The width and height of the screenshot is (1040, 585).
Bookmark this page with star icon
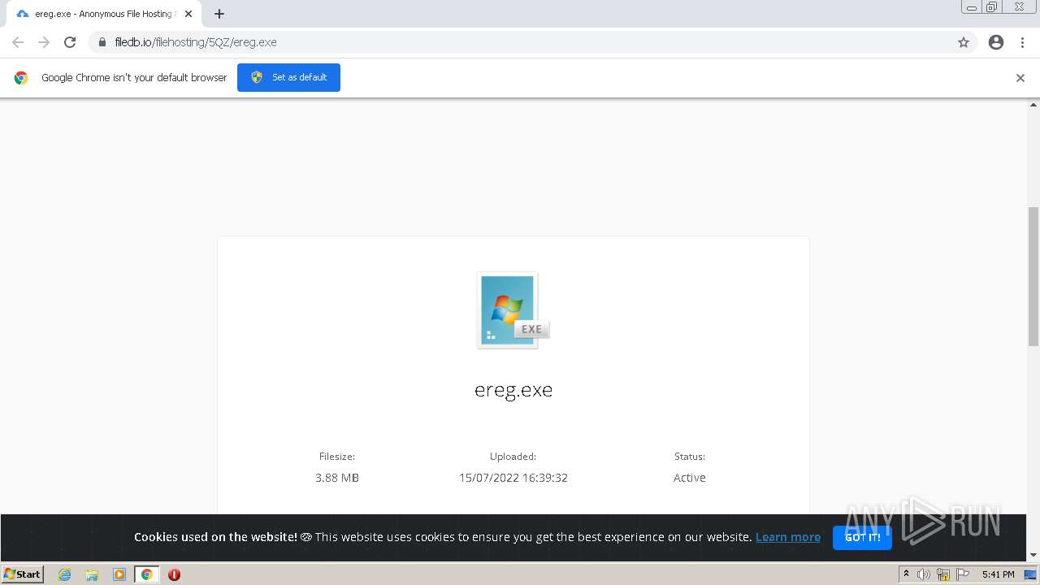click(964, 42)
